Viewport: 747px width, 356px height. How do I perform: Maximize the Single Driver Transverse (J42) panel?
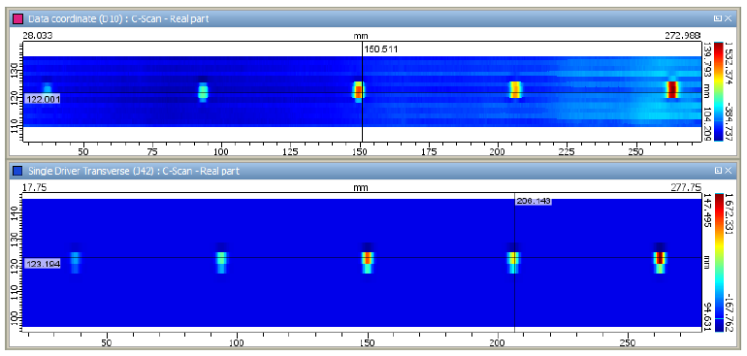click(x=718, y=171)
